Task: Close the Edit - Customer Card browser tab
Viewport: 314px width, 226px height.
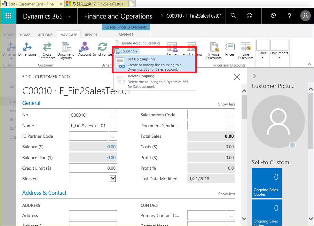Action: [61, 4]
